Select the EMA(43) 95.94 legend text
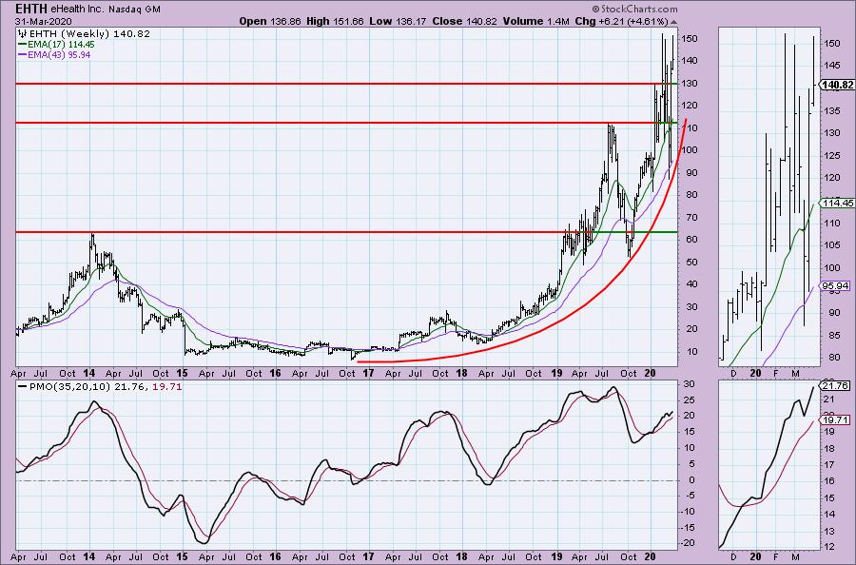This screenshot has width=856, height=565. 59,55
